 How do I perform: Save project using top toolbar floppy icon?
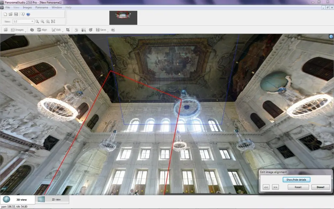coord(16,14)
